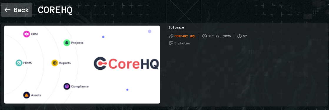Select the DEC 22, 2025 date
329x110 pixels.
pyautogui.click(x=219, y=36)
